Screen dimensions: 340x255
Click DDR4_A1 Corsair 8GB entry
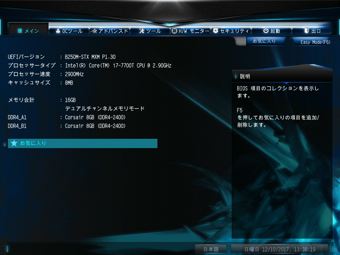click(x=95, y=117)
